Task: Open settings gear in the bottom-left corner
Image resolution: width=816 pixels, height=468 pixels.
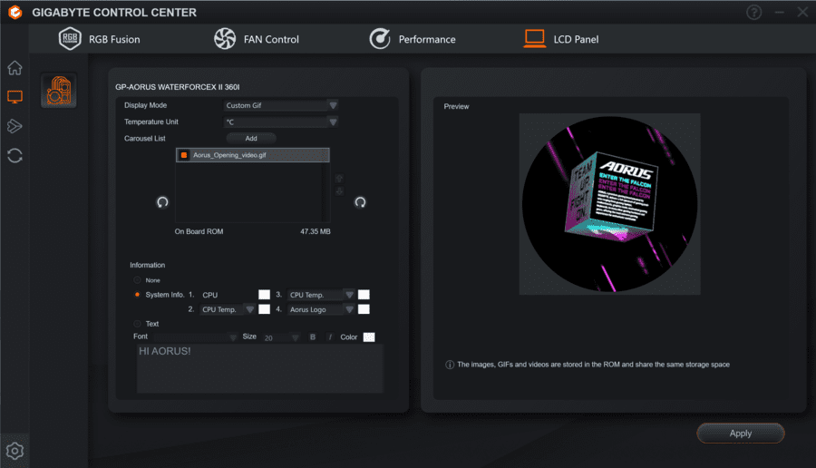Action: [15, 451]
